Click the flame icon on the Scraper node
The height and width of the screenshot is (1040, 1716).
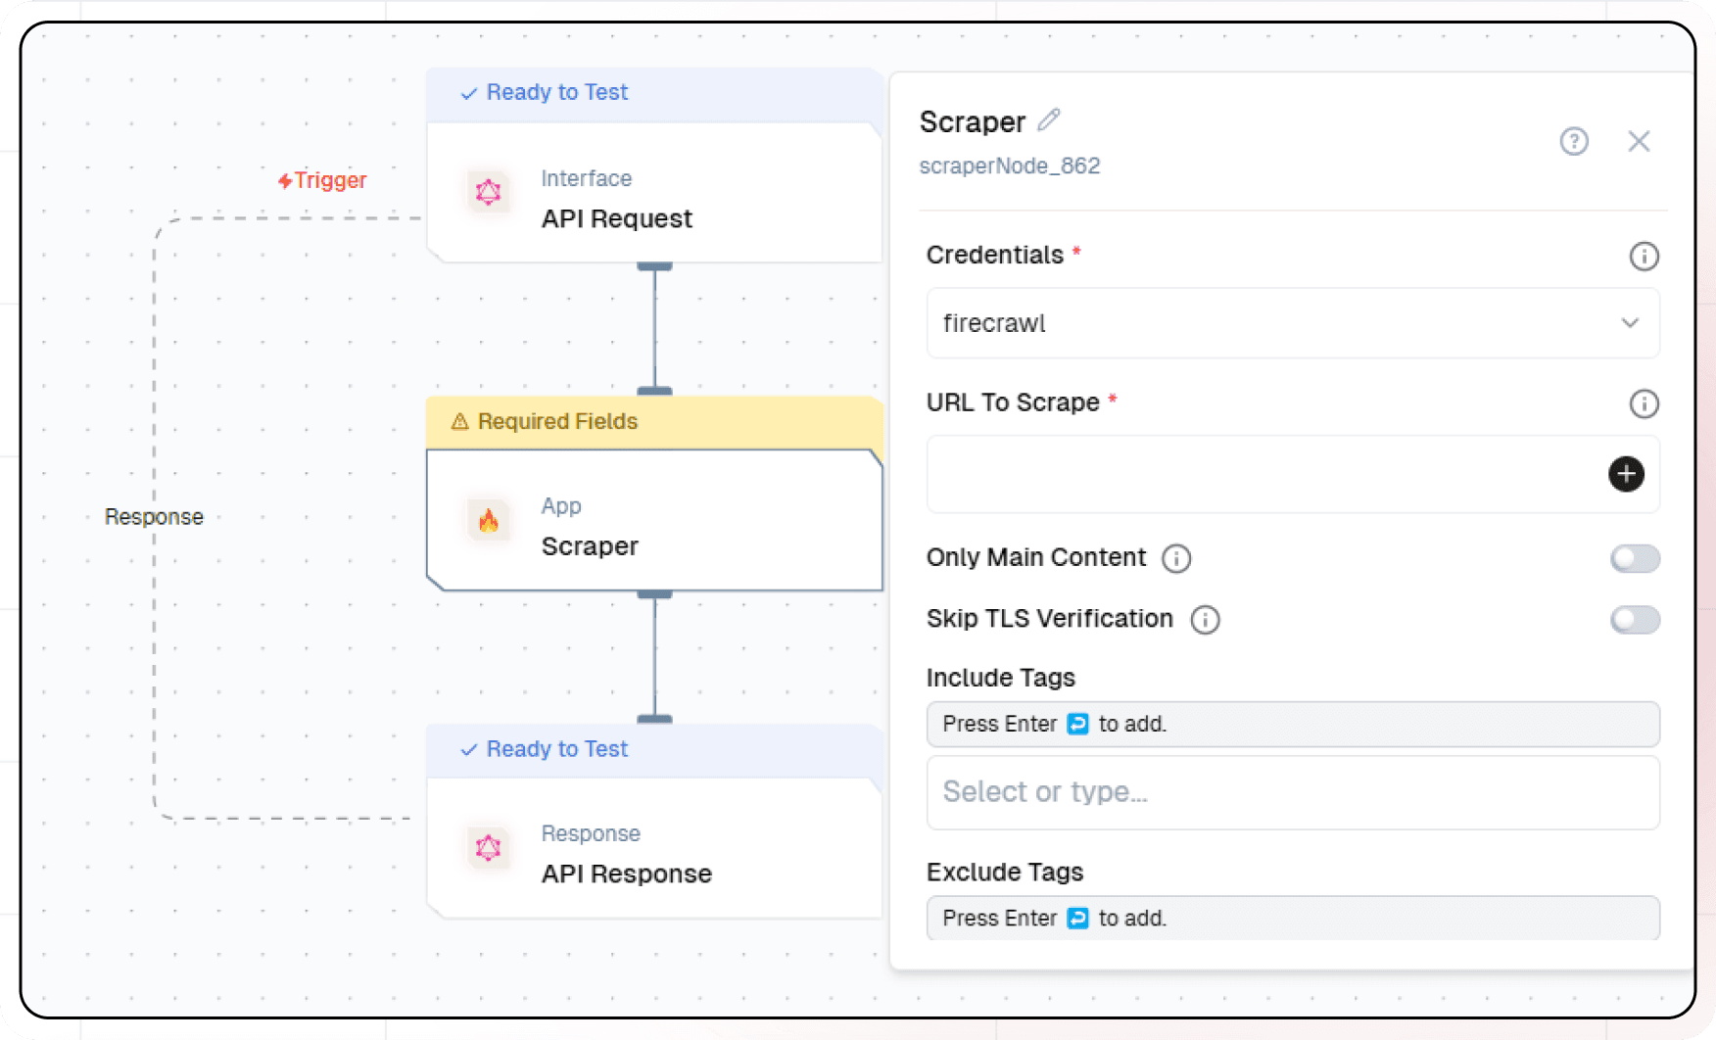click(x=488, y=521)
